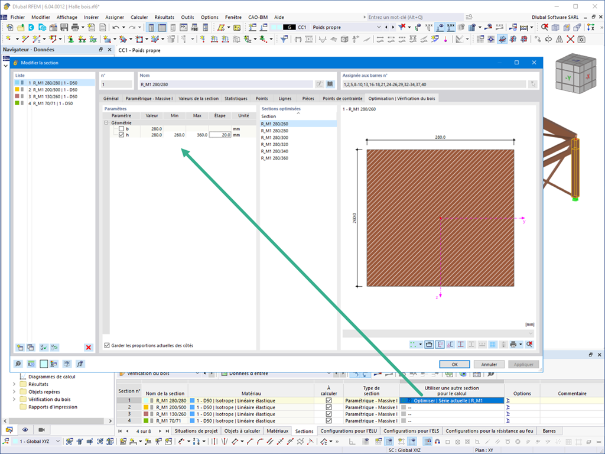Expand 'Vérification du bois' in the navigator tree
The width and height of the screenshot is (605, 454).
pyautogui.click(x=14, y=400)
